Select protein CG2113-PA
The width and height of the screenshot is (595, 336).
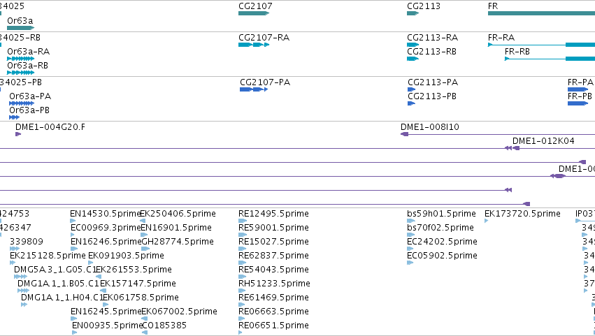(x=411, y=89)
